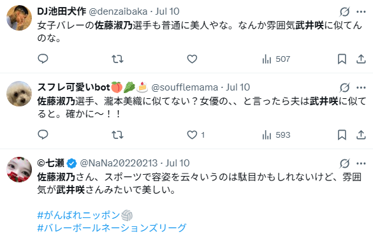Open the @NaNa20220213 profile handle
This screenshot has height=241, width=373.
119,163
